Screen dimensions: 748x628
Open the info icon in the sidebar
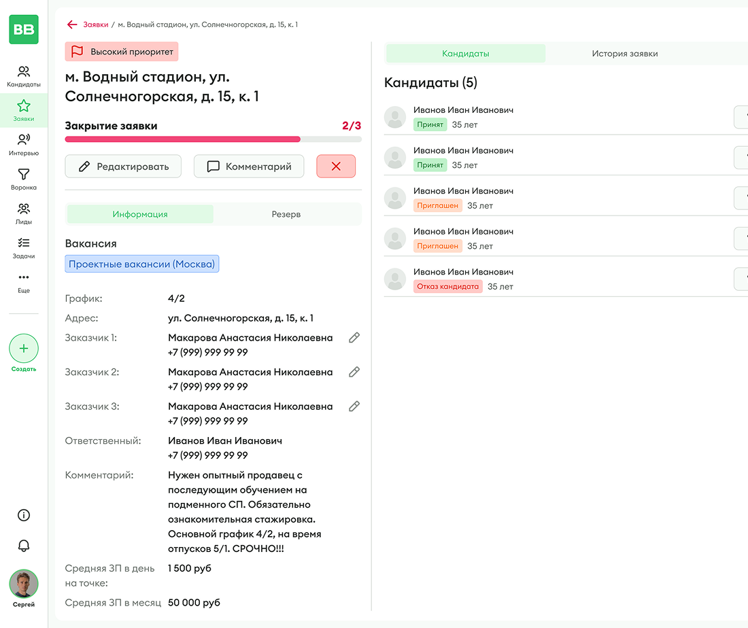click(x=24, y=515)
